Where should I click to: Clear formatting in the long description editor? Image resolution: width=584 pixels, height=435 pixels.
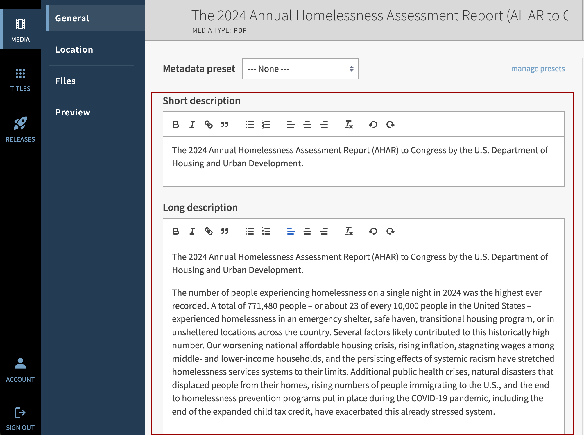point(348,231)
